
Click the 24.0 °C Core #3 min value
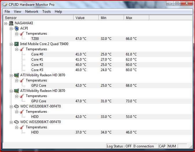[106, 70]
